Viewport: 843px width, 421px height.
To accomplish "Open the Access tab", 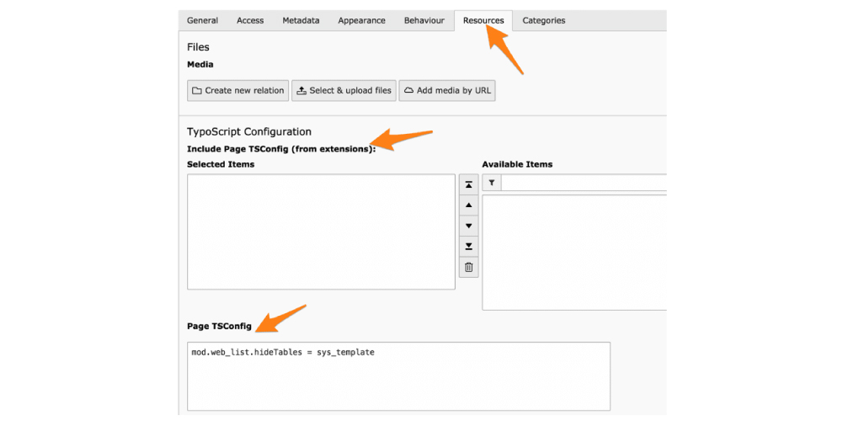I will click(x=250, y=21).
